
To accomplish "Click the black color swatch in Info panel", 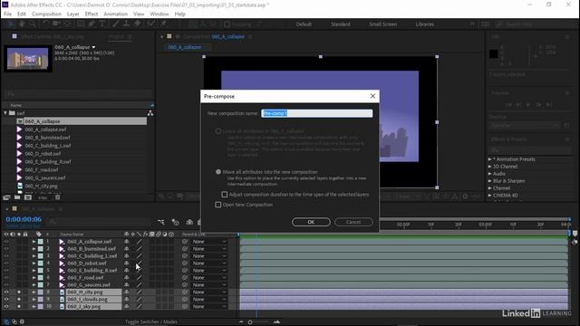I will pos(493,53).
